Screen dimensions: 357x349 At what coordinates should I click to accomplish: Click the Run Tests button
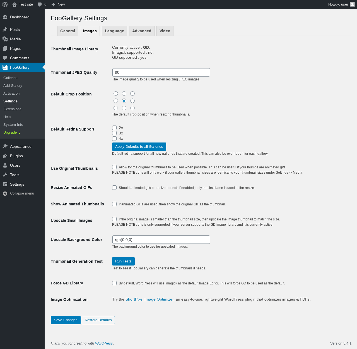pyautogui.click(x=123, y=261)
